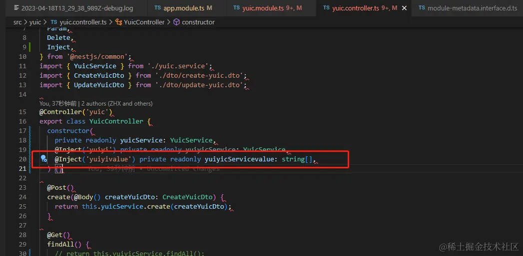The image size is (523, 256).
Task: Open the module-metadata.interface.d.ts tab
Action: point(467,8)
